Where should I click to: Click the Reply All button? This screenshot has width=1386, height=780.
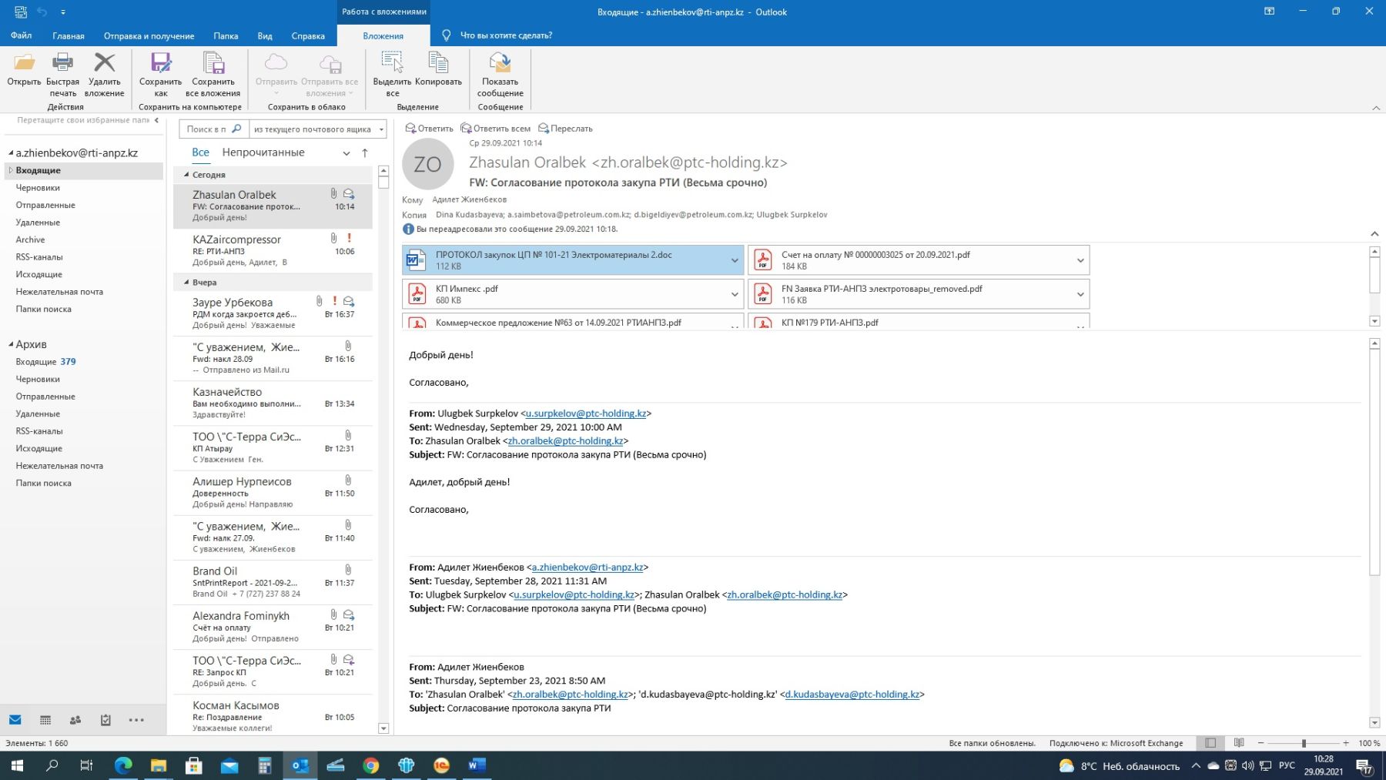(x=495, y=129)
